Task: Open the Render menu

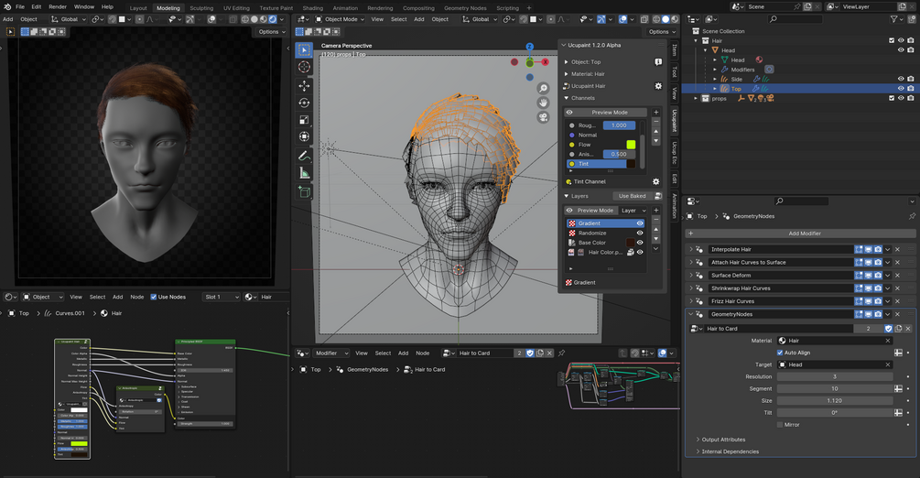Action: [x=57, y=6]
